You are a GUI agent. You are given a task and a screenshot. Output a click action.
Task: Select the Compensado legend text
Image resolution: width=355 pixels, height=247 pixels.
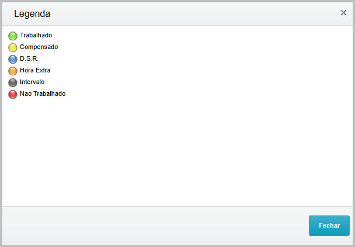[39, 47]
